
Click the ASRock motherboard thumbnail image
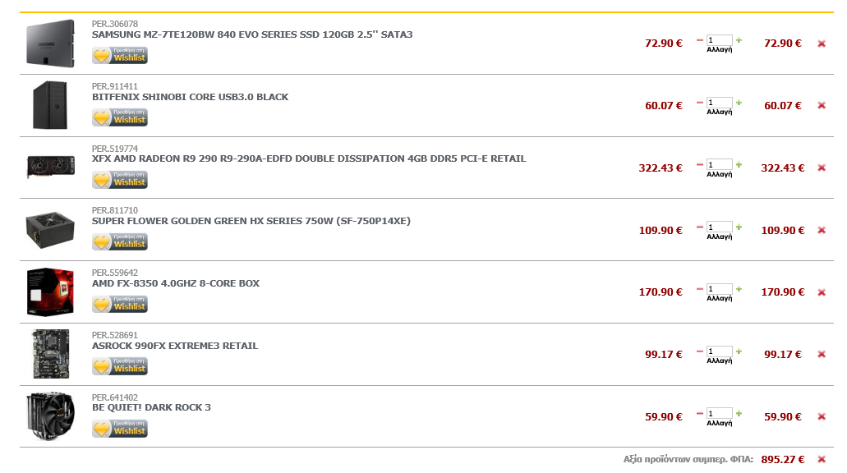51,354
